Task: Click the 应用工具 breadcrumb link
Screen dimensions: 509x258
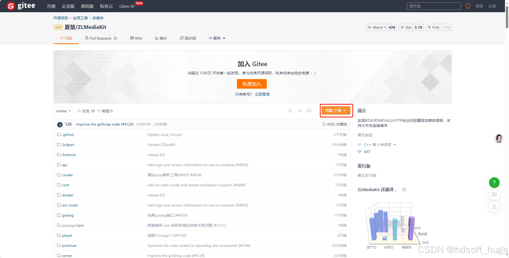Action: coord(80,18)
